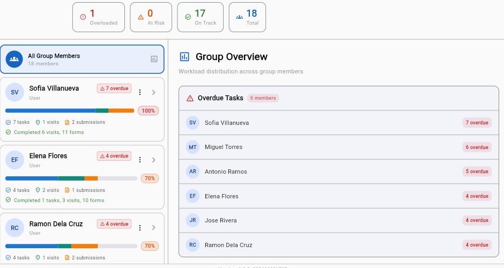Click Ramon Dela Cruz's 70% workload badge

150,246
